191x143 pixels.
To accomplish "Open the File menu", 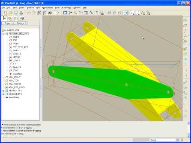I will [3, 8].
